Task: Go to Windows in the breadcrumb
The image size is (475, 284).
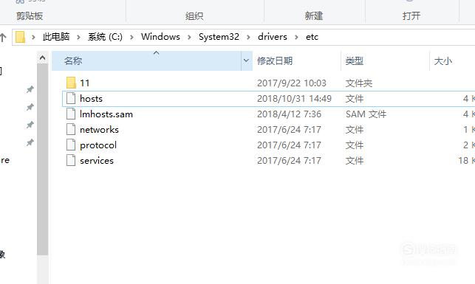Action: (160, 37)
